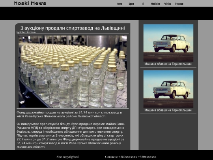Viewport: 213px width, 160px height.
Task: Click the Site copyrighted footer text
Action: point(67,157)
